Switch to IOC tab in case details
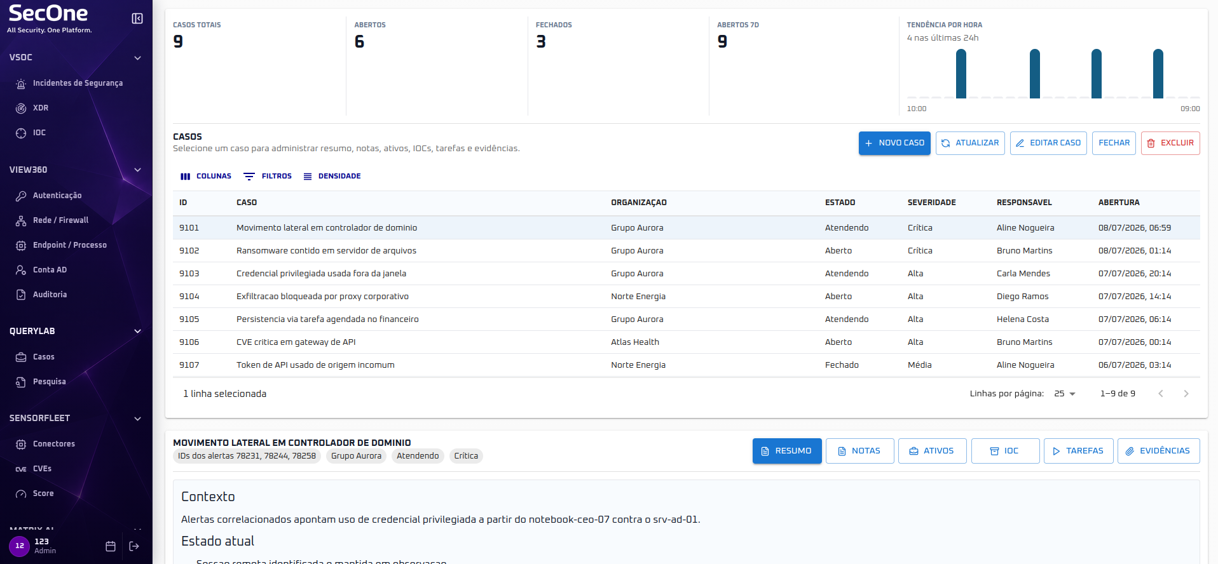This screenshot has height=564, width=1218. (x=1005, y=451)
